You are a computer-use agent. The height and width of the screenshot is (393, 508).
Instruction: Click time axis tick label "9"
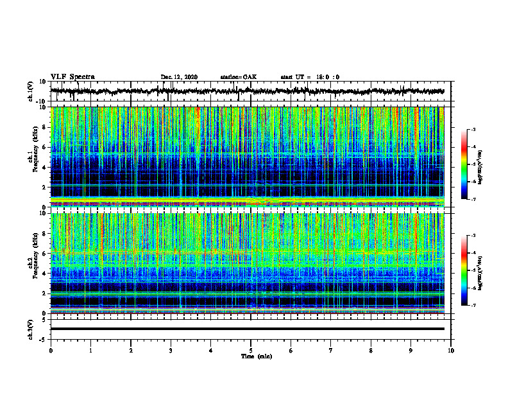coord(411,351)
